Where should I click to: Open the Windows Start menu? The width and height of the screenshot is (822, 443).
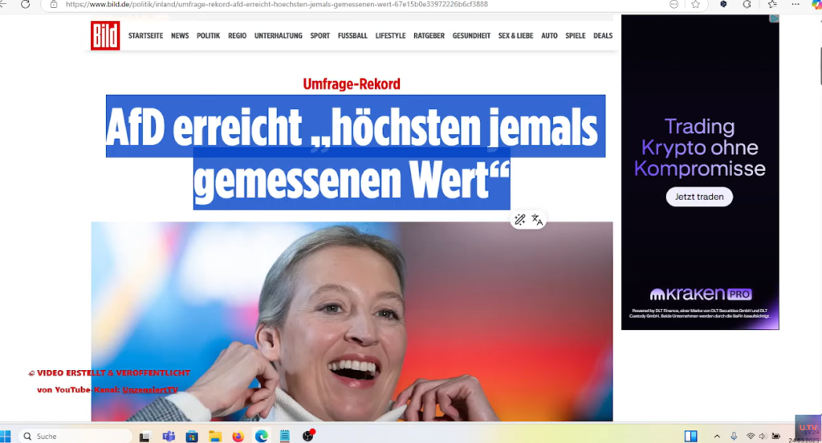6,437
